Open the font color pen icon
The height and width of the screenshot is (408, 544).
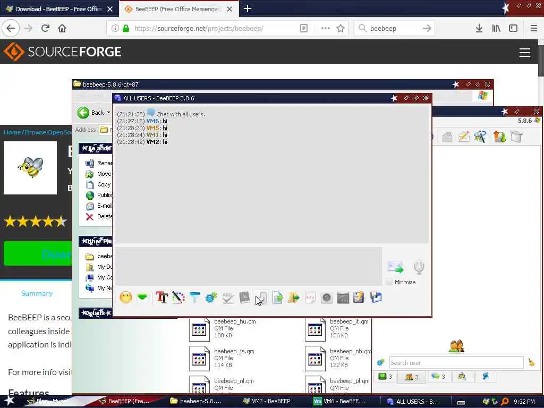178,297
